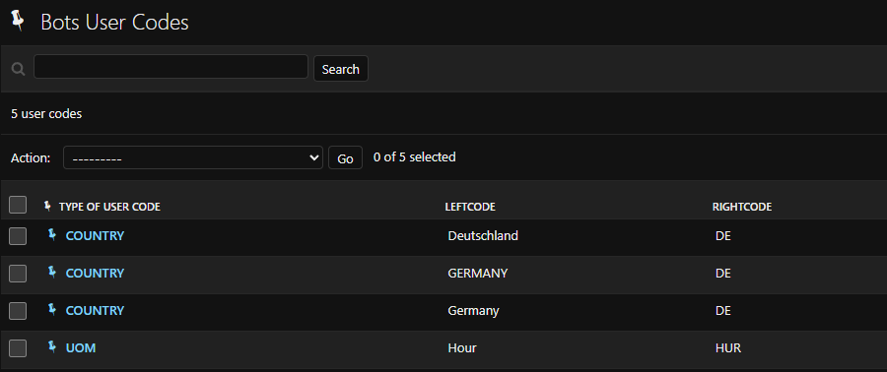Click the pushpin icon beside Bots User Codes title
Image resolution: width=887 pixels, height=372 pixels.
(x=18, y=21)
